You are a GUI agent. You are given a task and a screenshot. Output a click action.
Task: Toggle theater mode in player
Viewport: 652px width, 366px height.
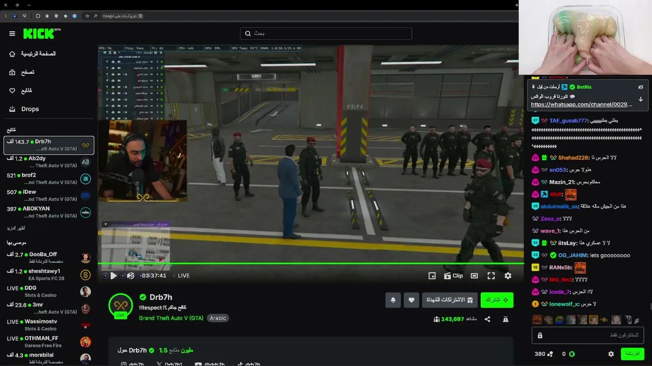pyautogui.click(x=474, y=276)
